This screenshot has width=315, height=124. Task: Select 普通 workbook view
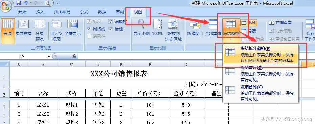click(8, 31)
